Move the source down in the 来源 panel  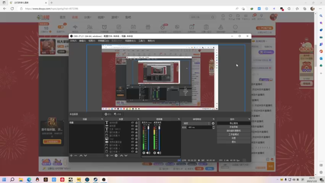pos(126,155)
